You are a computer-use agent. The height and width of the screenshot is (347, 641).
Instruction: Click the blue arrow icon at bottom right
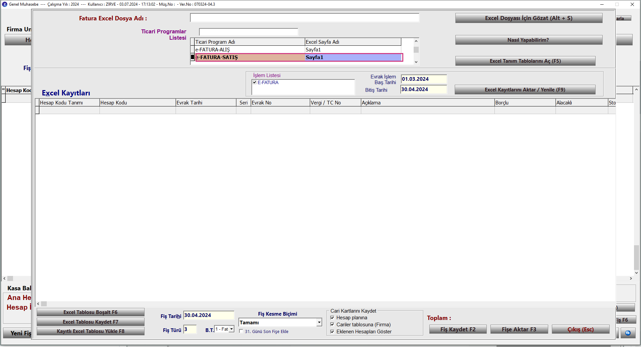pyautogui.click(x=628, y=333)
